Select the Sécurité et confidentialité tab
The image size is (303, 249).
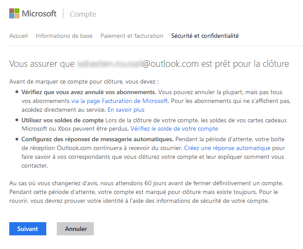[205, 36]
